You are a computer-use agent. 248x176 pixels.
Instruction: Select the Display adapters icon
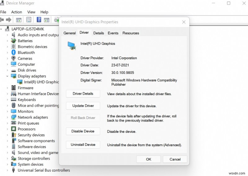14,76
